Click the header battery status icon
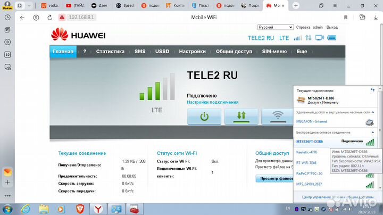The height and width of the screenshot is (215, 383). [332, 38]
